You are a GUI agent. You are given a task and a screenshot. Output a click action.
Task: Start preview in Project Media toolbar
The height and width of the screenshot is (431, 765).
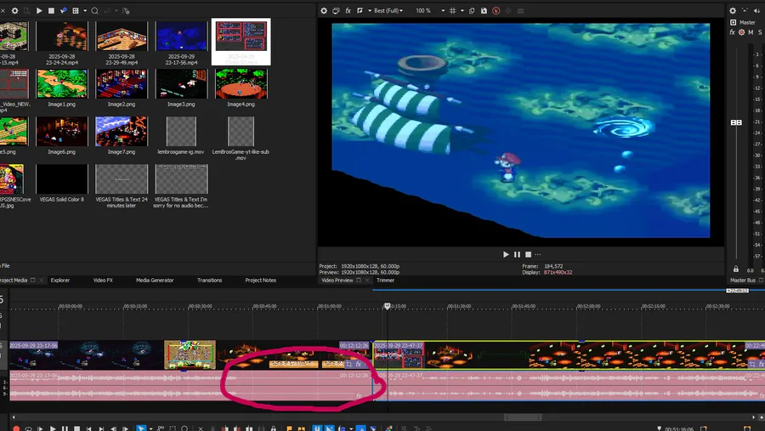pos(39,11)
